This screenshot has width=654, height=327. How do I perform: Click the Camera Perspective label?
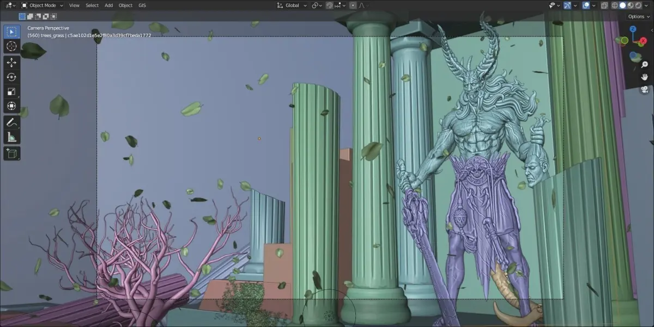[x=48, y=28]
